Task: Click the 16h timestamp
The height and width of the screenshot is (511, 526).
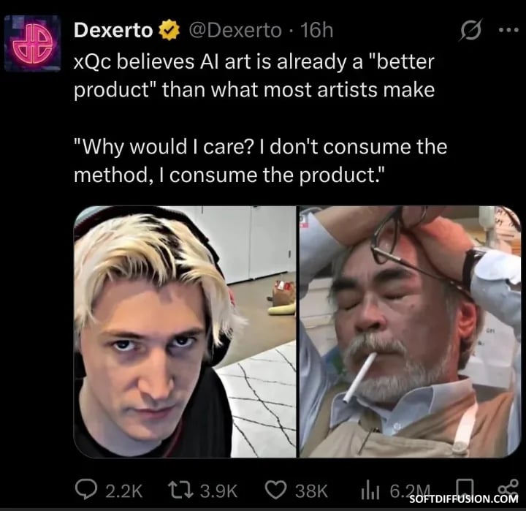Action: tap(316, 31)
